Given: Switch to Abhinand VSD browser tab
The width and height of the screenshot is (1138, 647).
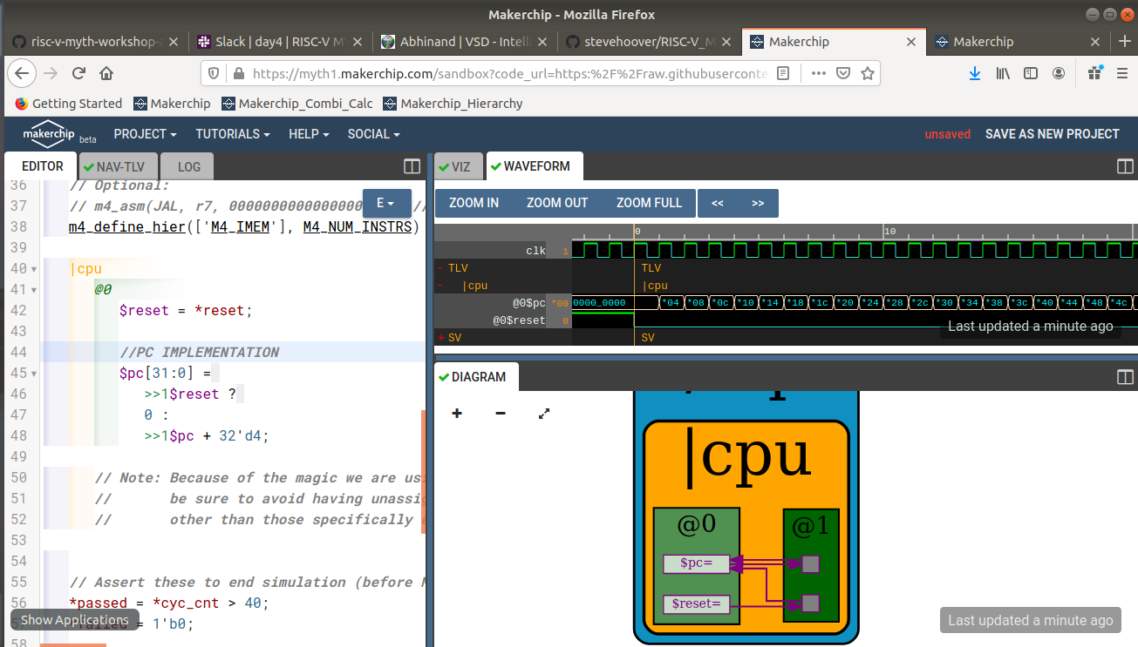Looking at the screenshot, I should coord(463,42).
